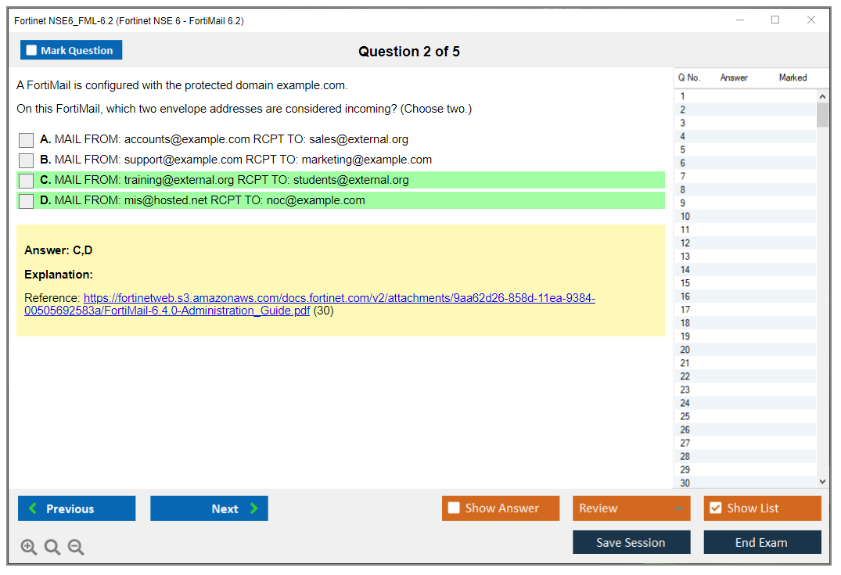This screenshot has height=575, width=841.
Task: Open the Review dropdown menu
Action: tap(631, 509)
